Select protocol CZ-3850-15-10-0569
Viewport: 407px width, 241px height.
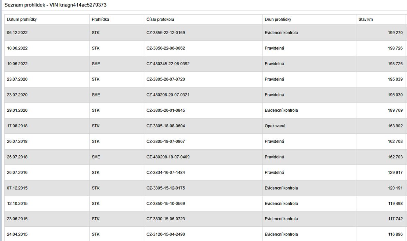point(166,204)
